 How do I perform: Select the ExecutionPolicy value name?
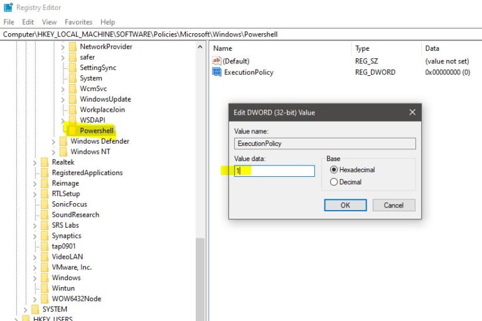pyautogui.click(x=249, y=72)
